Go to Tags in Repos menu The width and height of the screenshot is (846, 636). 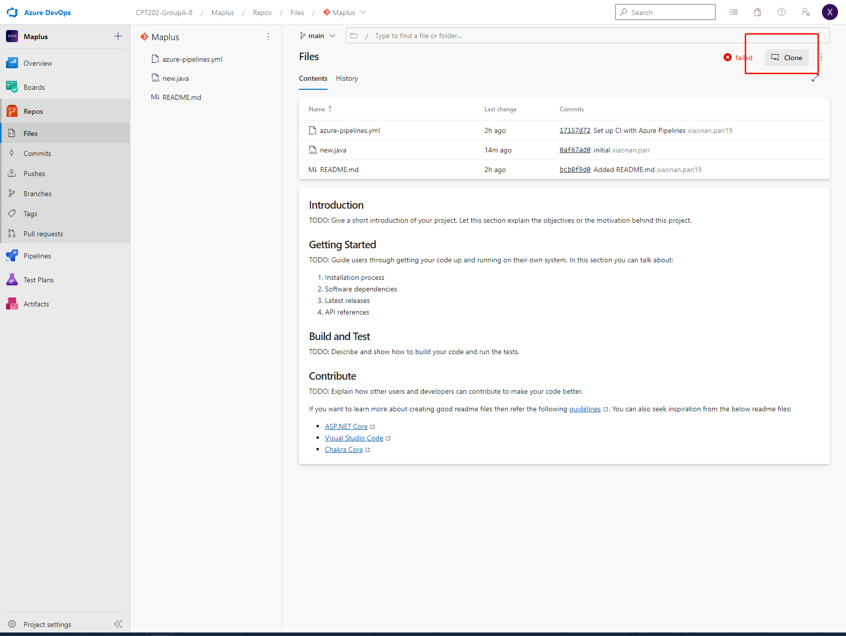click(30, 214)
